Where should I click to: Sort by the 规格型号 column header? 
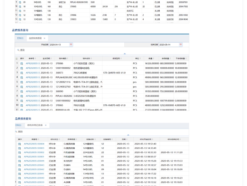click(117, 58)
